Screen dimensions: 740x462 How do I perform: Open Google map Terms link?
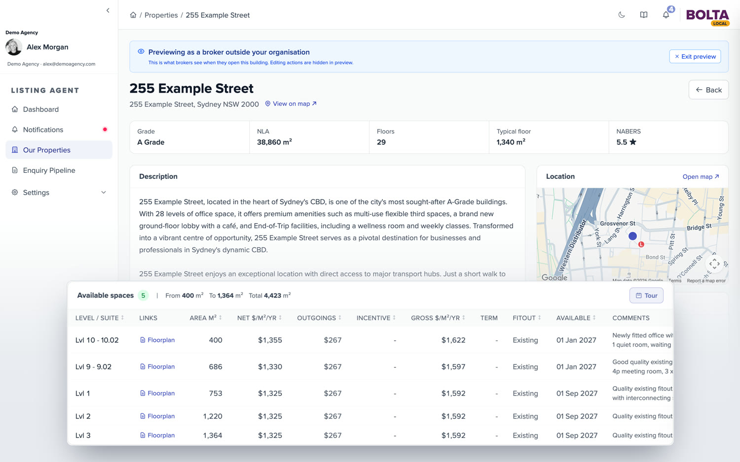pyautogui.click(x=675, y=281)
